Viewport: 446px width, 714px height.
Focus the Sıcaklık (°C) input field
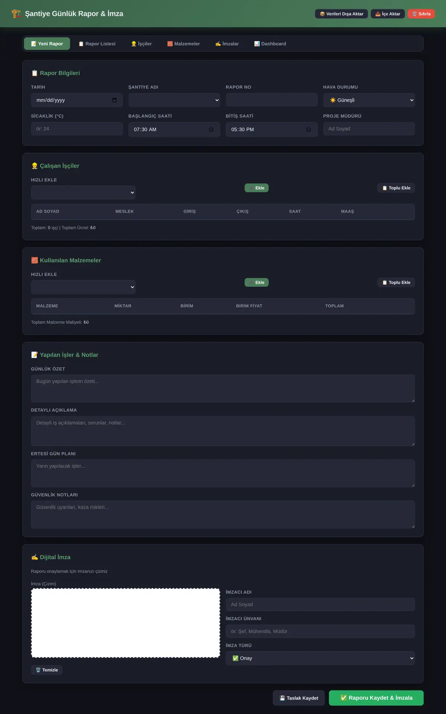pos(77,129)
